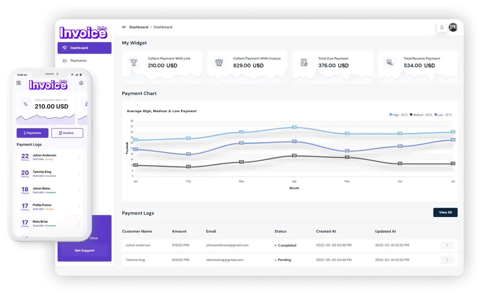The image size is (483, 295).
Task: Click the Dashboard sidebar gauge icon
Action: (65, 48)
